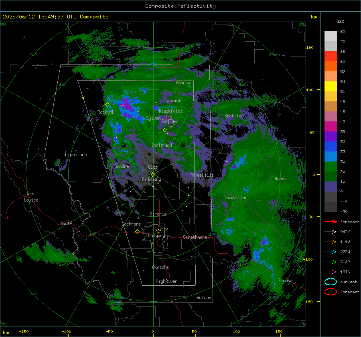This screenshot has width=361, height=337.
Task: Click the Limestone label
Action: (76, 155)
